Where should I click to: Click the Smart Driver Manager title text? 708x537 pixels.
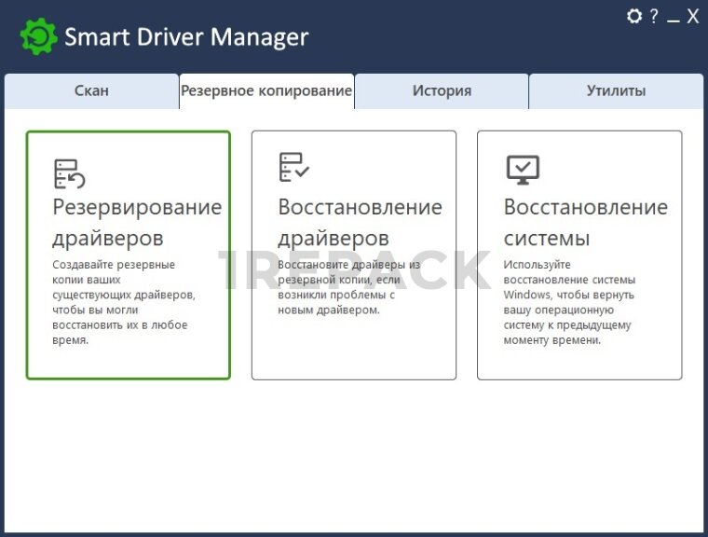click(186, 37)
